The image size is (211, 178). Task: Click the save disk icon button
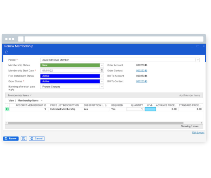pyautogui.click(x=24, y=138)
